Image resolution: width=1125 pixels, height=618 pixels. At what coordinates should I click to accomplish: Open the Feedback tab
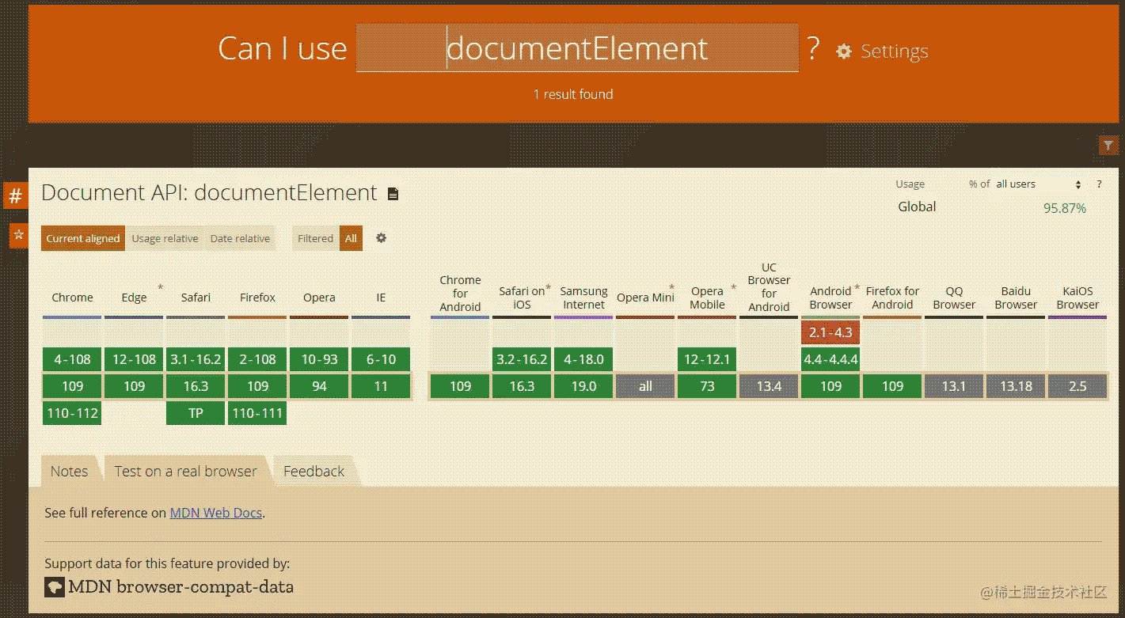314,472
